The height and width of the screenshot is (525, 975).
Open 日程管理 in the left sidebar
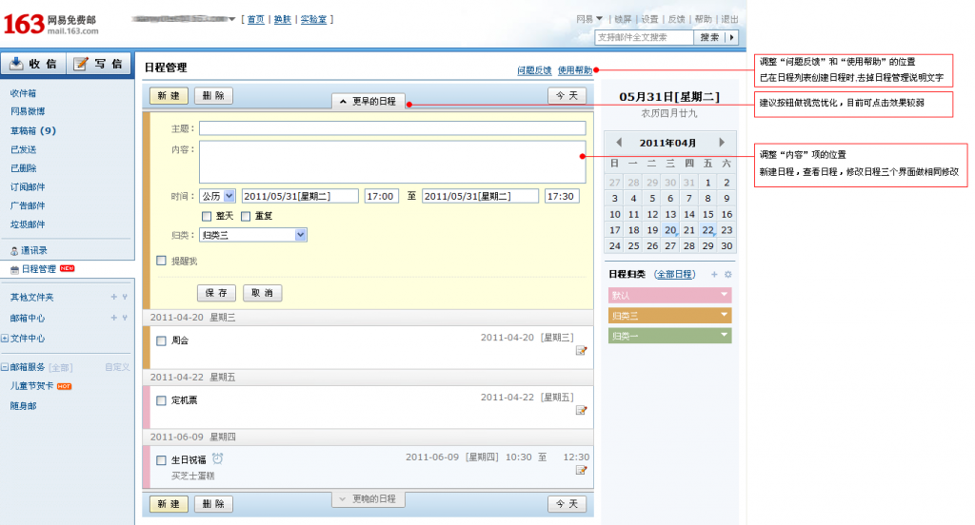pyautogui.click(x=38, y=269)
